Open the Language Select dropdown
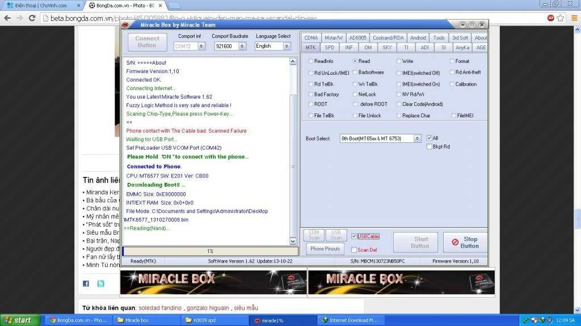Image resolution: width=581 pixels, height=326 pixels. (x=287, y=46)
